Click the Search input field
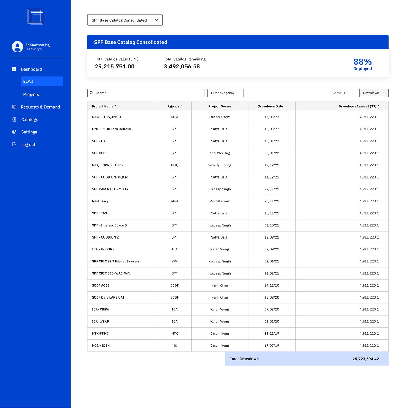 [146, 93]
